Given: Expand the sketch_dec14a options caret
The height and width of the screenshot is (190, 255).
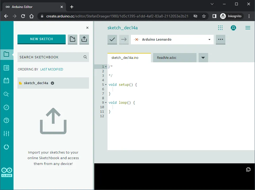Looking at the screenshot, I should [52, 83].
